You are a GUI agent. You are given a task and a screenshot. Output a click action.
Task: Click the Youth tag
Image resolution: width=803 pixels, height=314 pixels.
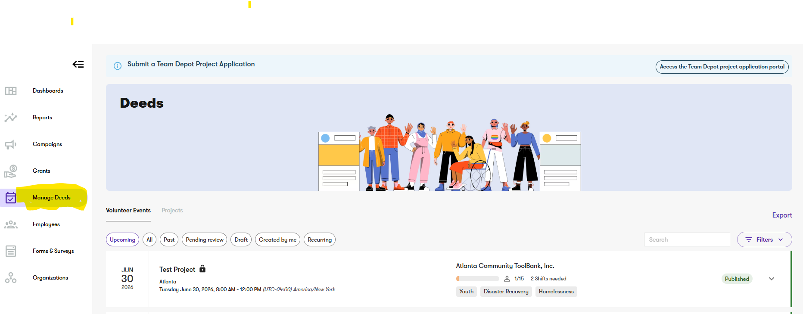click(x=466, y=292)
